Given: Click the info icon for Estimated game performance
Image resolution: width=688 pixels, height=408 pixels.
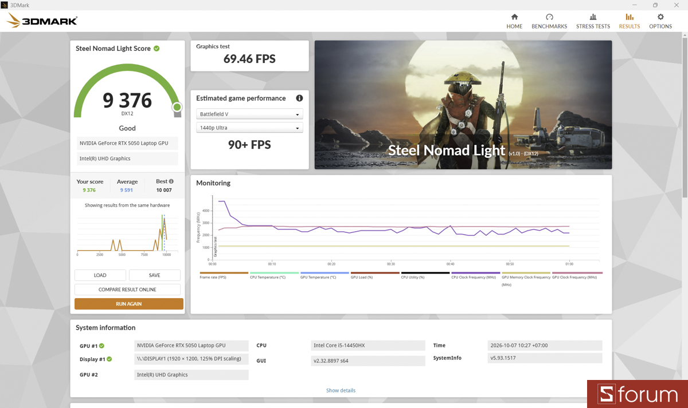Looking at the screenshot, I should pyautogui.click(x=299, y=98).
